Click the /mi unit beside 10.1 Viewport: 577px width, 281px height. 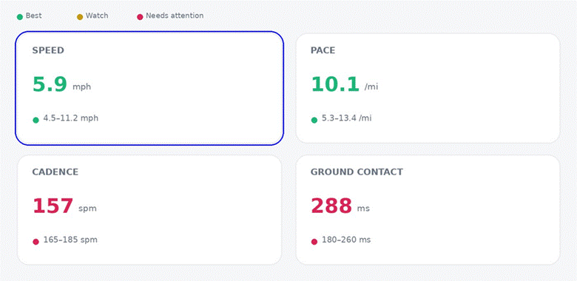[x=371, y=87]
